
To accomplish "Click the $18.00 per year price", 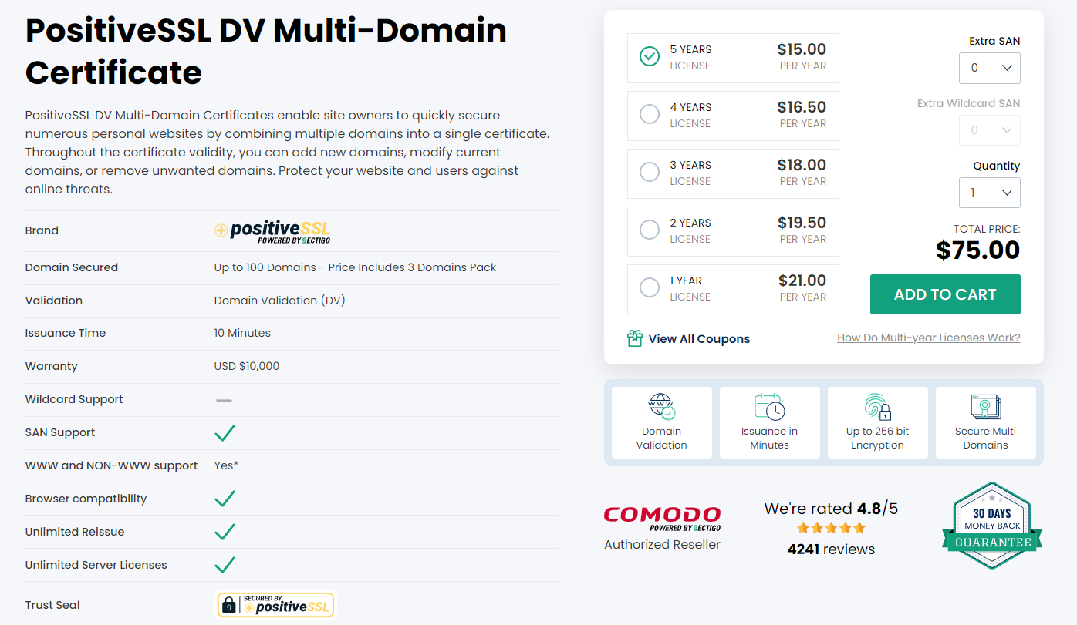I will click(802, 165).
